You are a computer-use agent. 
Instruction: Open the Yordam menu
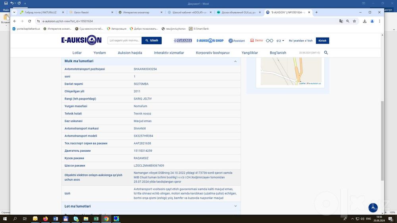click(x=100, y=53)
